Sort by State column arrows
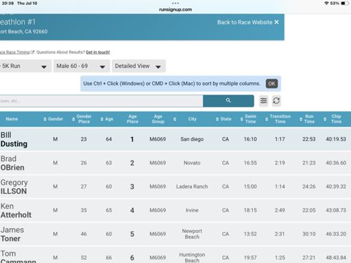 [x=217, y=119]
